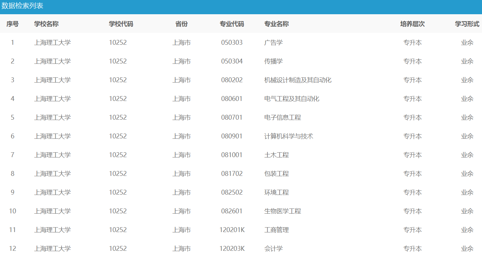Click row number 1 in 序号 column
Image resolution: width=482 pixels, height=256 pixels.
click(13, 43)
